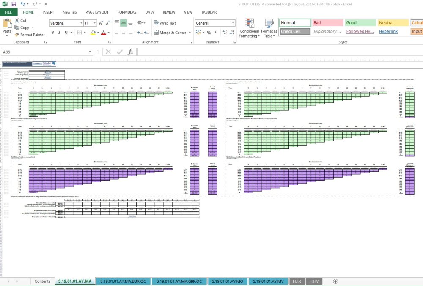This screenshot has height=286, width=423.
Task: Open the Format as Table gallery
Action: pyautogui.click(x=269, y=28)
